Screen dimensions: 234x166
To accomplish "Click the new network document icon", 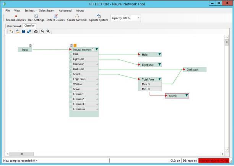I will pos(11,31).
